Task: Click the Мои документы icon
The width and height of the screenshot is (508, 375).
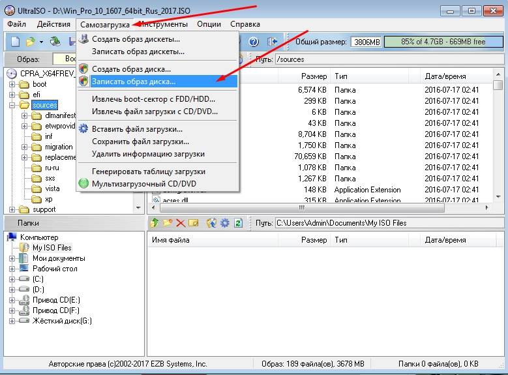Action: (23, 258)
